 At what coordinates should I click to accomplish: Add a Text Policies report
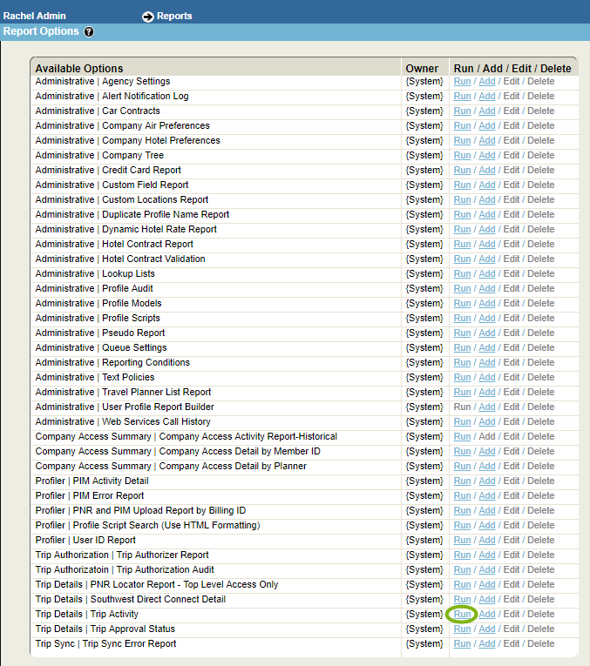[487, 377]
